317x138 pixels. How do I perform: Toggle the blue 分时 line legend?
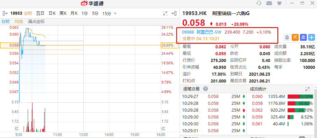[x=5, y=22]
